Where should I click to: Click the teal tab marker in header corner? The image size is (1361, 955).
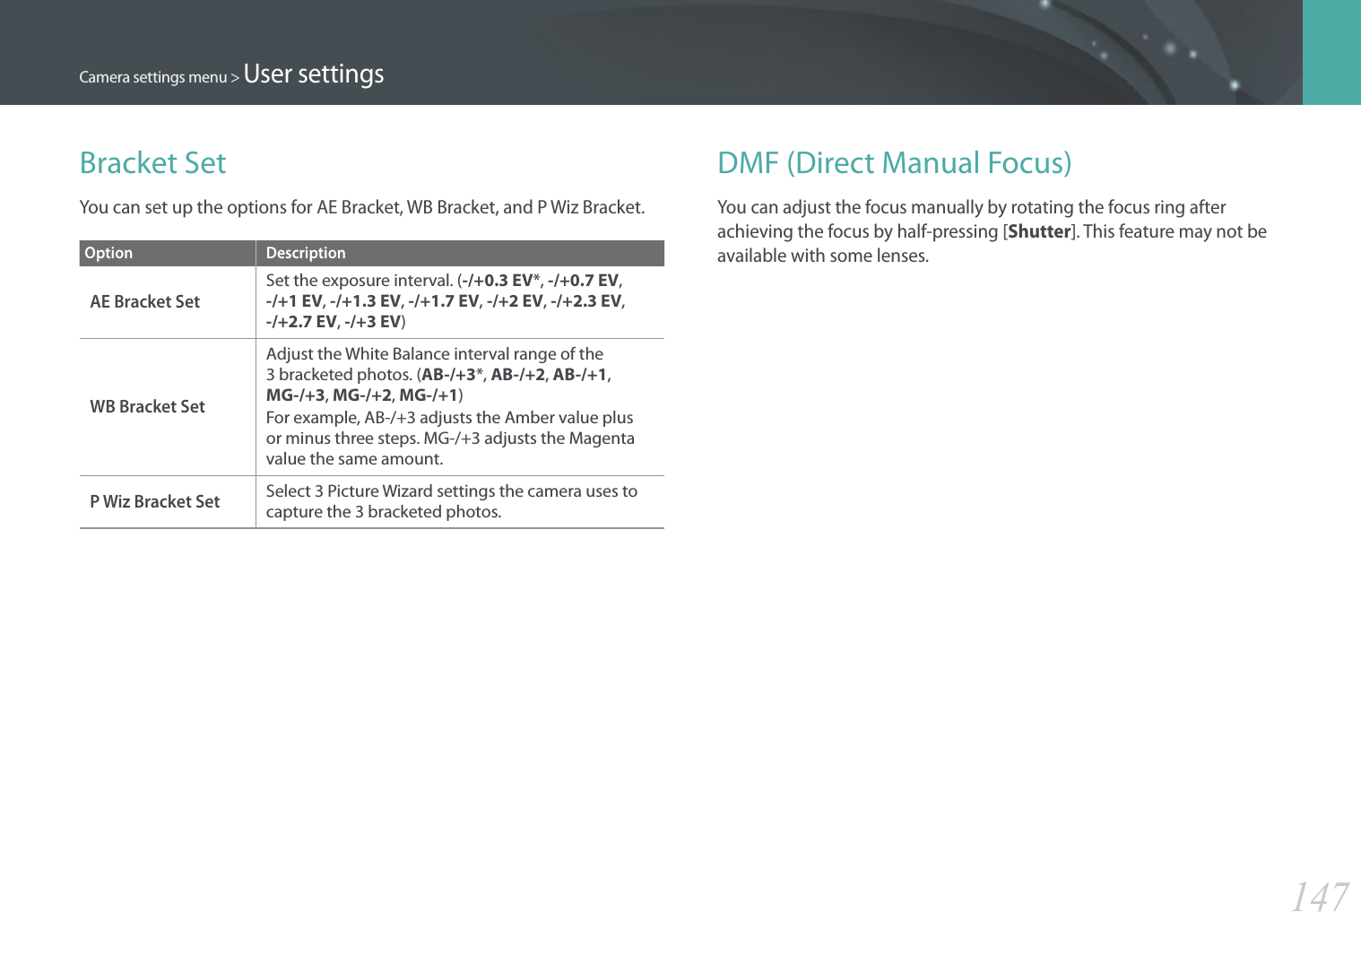coord(1331,52)
